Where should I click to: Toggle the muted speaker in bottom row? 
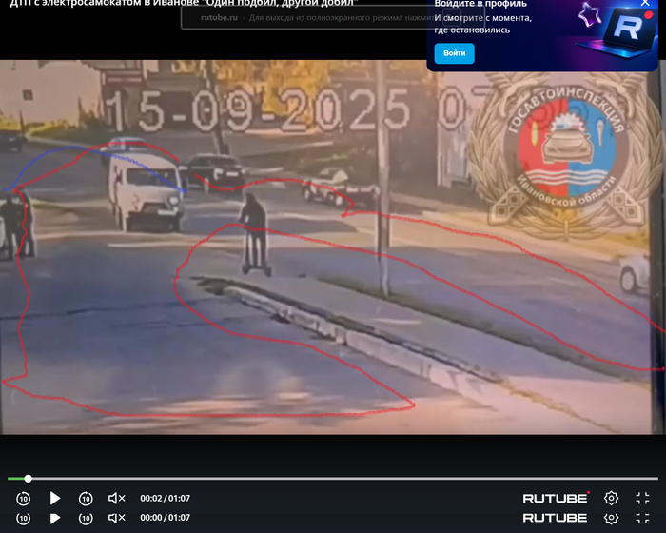(x=116, y=518)
